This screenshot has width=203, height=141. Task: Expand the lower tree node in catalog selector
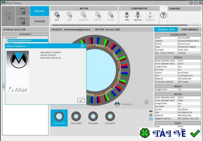coord(4,90)
